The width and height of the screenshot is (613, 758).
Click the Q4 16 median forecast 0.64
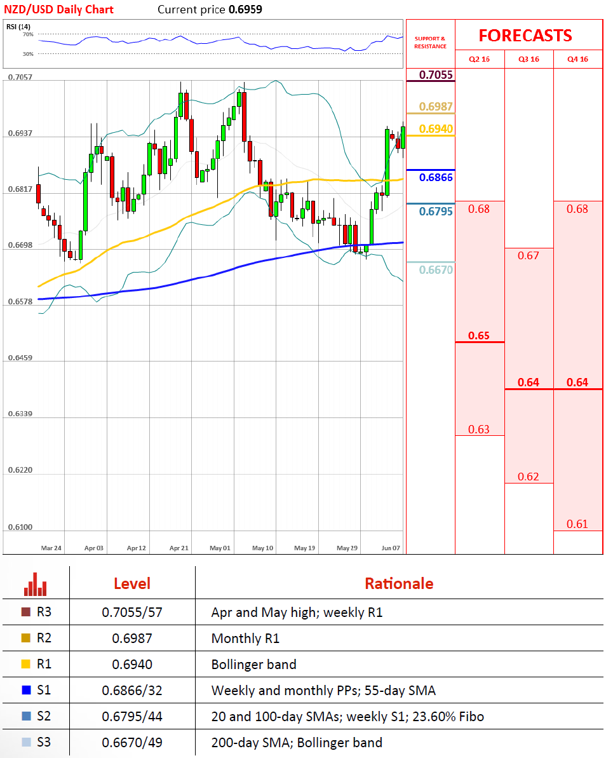click(577, 382)
